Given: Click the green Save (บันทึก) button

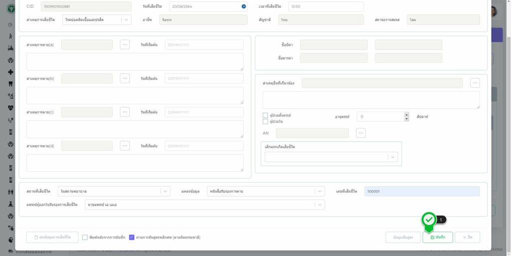Looking at the screenshot, I should (438, 237).
